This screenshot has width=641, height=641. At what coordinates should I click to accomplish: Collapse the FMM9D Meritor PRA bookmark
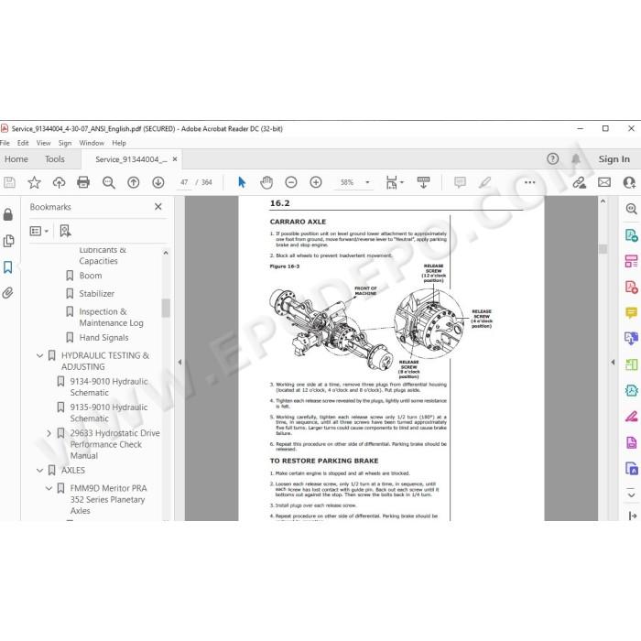pos(49,488)
